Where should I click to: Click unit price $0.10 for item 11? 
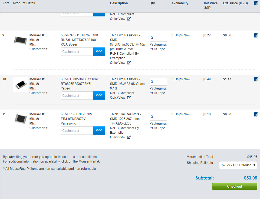[206, 114]
